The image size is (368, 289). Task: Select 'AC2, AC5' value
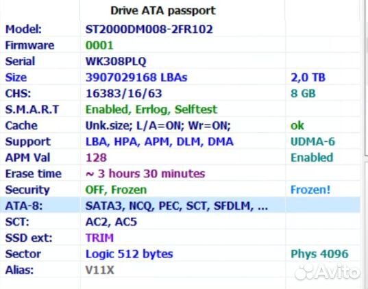coord(111,222)
